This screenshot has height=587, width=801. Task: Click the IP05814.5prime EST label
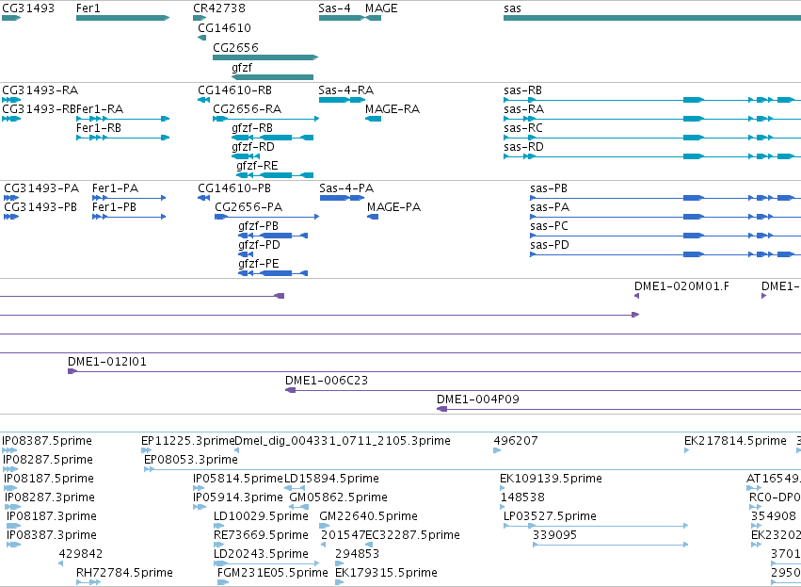[238, 479]
